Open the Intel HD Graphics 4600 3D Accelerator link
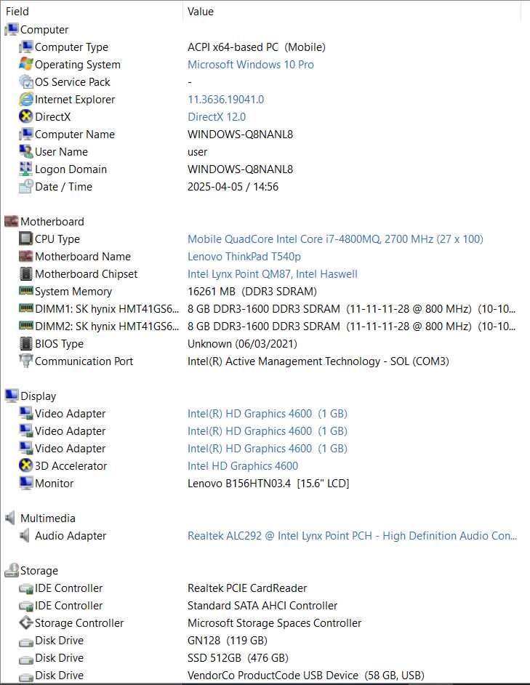The image size is (530, 685). 243,465
